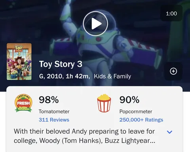Click the Tomatometer label

(54, 112)
